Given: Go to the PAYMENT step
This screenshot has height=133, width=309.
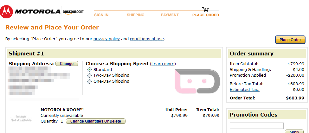Looking at the screenshot, I should click(x=170, y=15).
